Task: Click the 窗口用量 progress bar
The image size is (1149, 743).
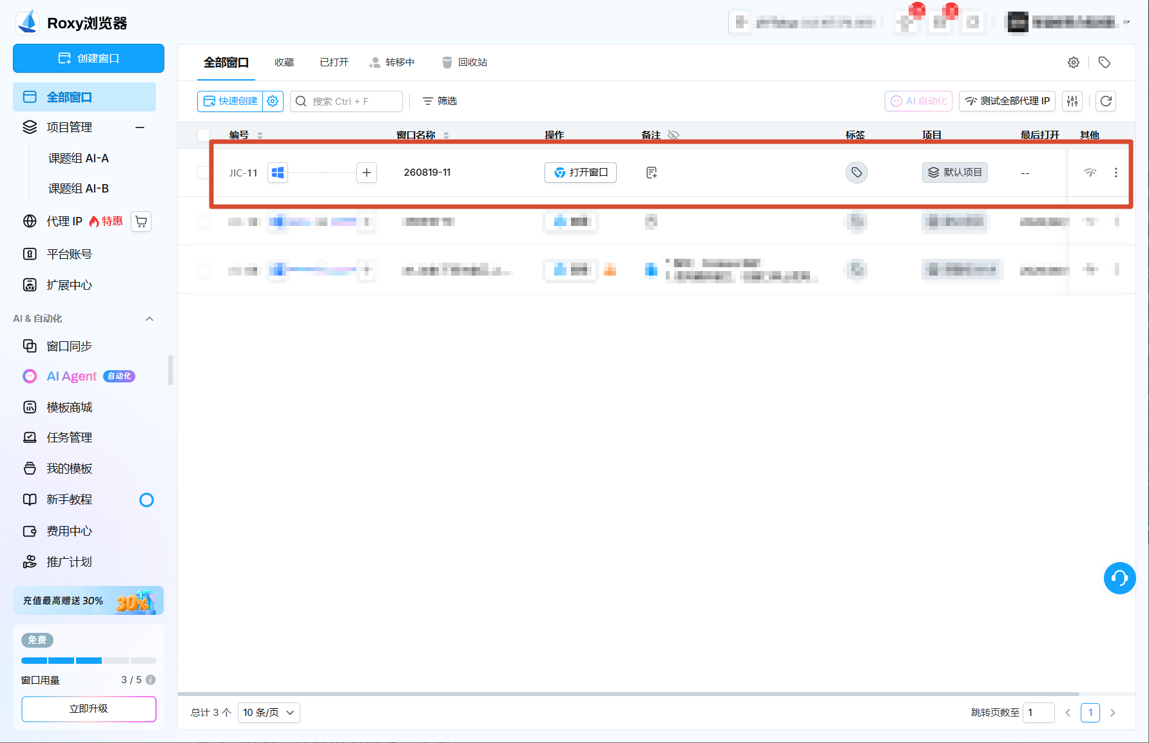Action: click(89, 661)
